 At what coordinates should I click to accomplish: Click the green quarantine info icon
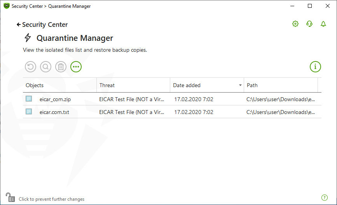[315, 67]
